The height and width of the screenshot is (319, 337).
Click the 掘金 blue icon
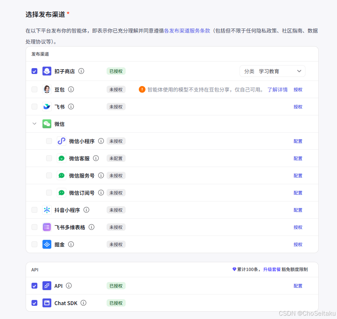(47, 244)
